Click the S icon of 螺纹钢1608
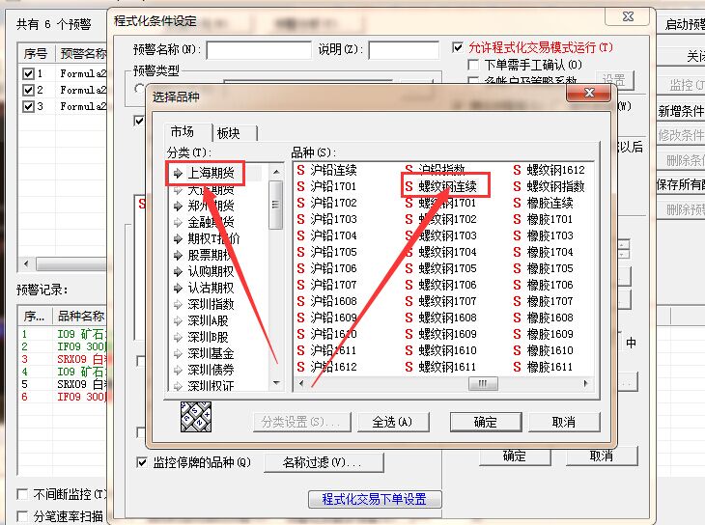Viewport: 705px width, 525px height. pos(409,318)
